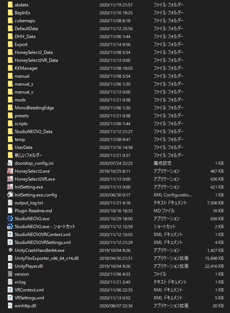Select the 新しいフォルダー folder name
Screen dimensions: 230x313
[x=29, y=155]
